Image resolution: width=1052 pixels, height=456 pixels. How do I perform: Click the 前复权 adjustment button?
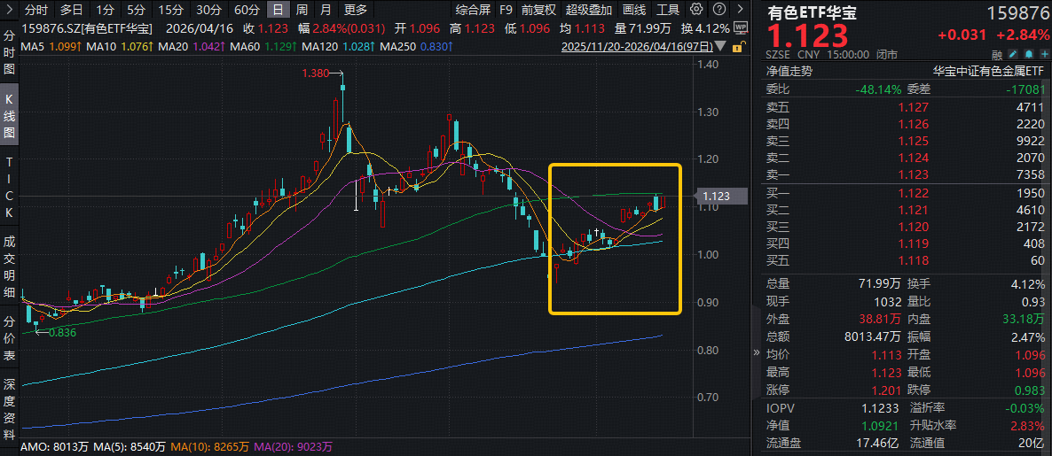click(x=538, y=11)
